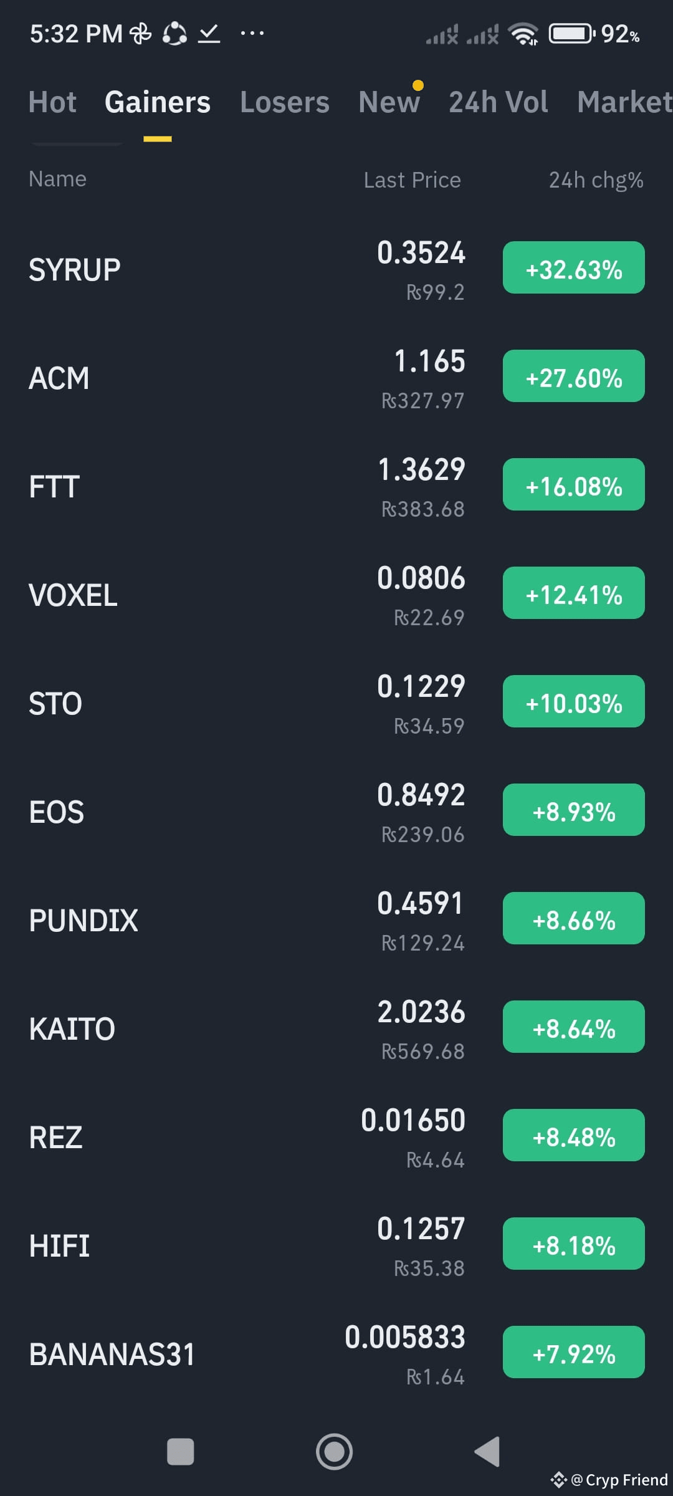Tap the Android home circle button
The image size is (673, 1496).
click(334, 1452)
